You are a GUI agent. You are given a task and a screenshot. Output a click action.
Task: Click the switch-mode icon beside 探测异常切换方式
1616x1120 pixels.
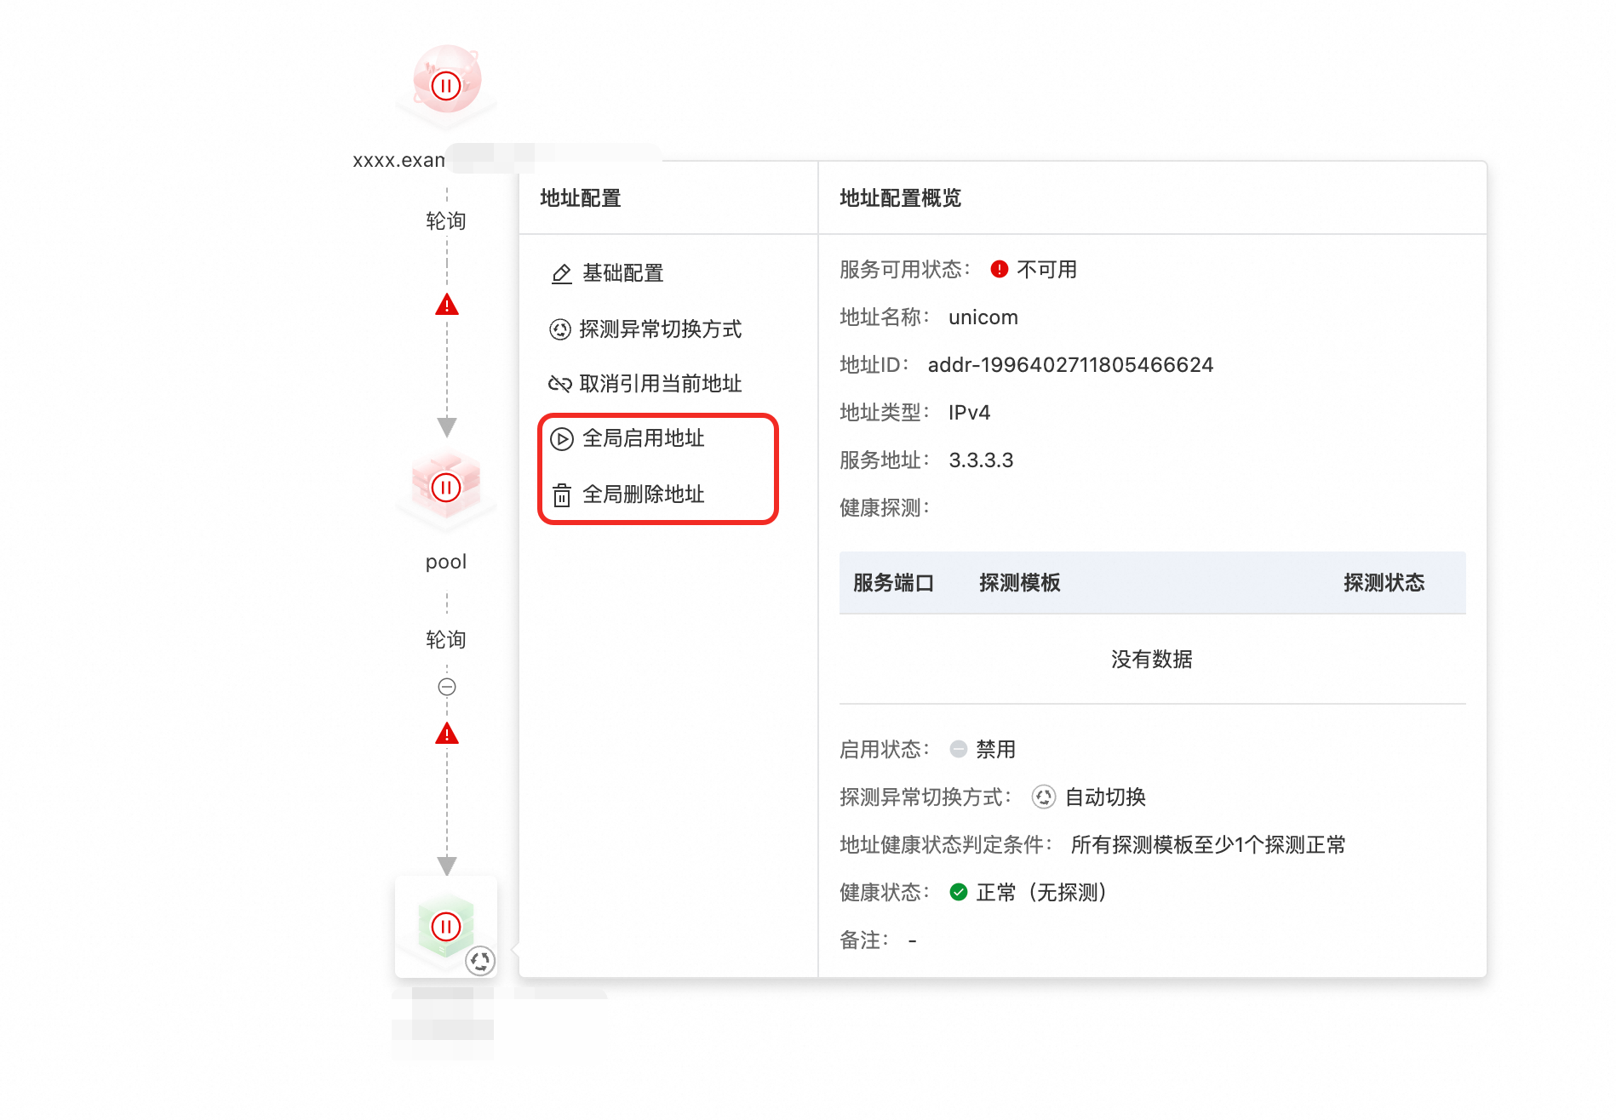559,329
